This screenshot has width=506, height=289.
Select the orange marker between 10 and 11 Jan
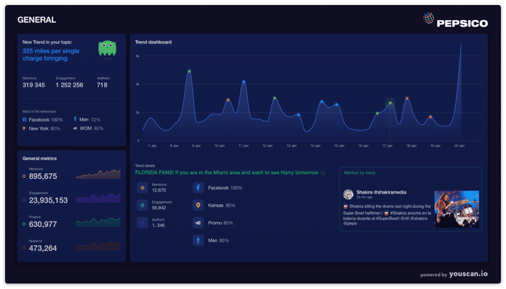pyautogui.click(x=228, y=100)
